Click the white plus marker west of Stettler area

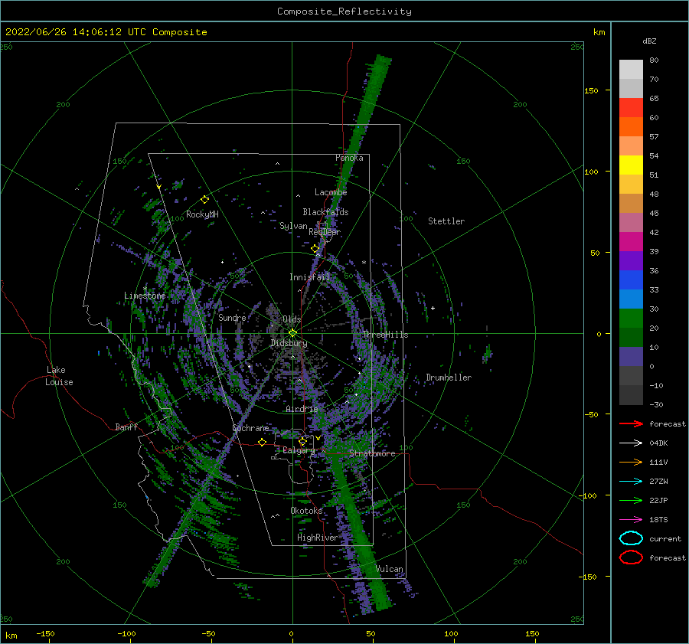[433, 308]
